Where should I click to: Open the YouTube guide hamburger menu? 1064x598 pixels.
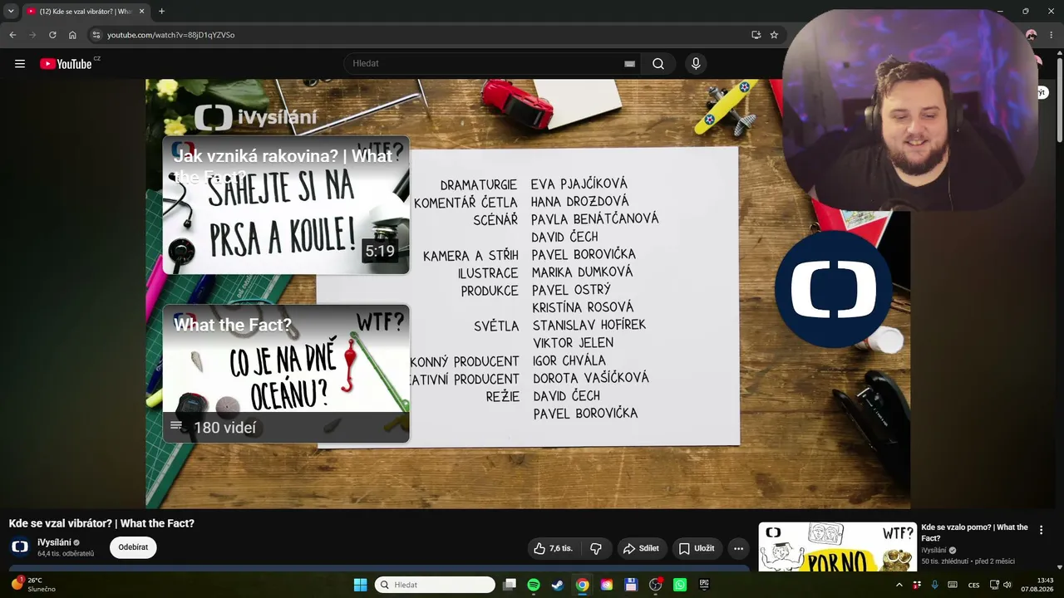tap(20, 64)
